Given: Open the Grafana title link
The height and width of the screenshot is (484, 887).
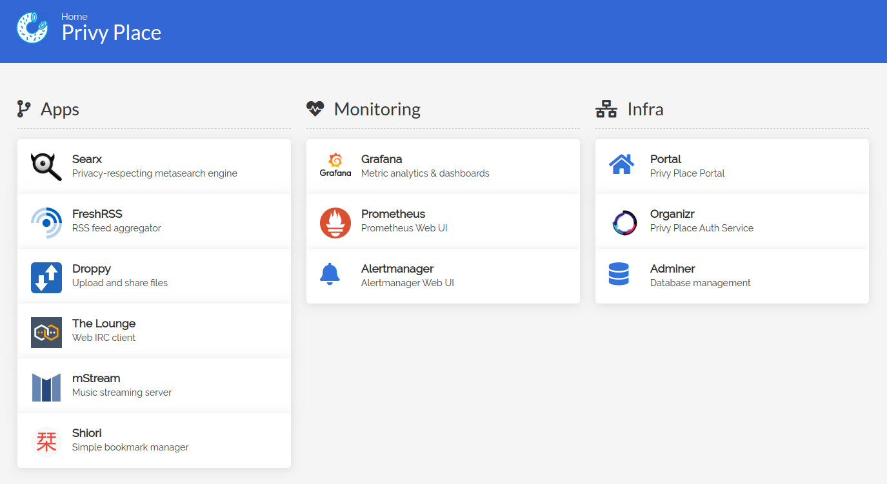Looking at the screenshot, I should pyautogui.click(x=382, y=159).
